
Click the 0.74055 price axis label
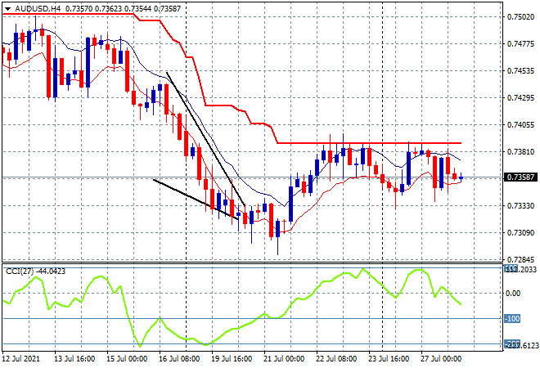click(520, 124)
